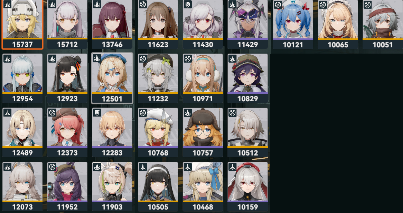Select the character card with power 15737
This screenshot has height=213, width=403.
(22, 24)
